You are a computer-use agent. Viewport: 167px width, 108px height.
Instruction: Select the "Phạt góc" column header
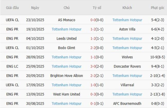(157, 8)
